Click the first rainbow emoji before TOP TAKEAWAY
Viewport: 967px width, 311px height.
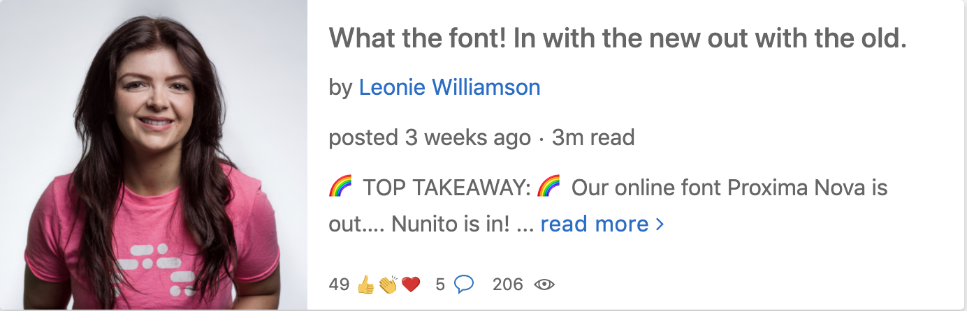340,188
